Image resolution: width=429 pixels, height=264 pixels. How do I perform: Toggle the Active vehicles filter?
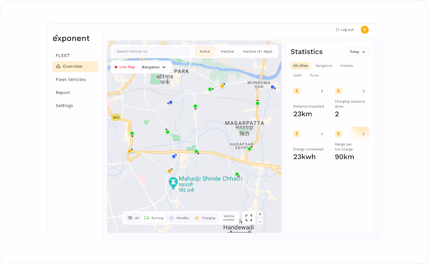[x=204, y=51]
